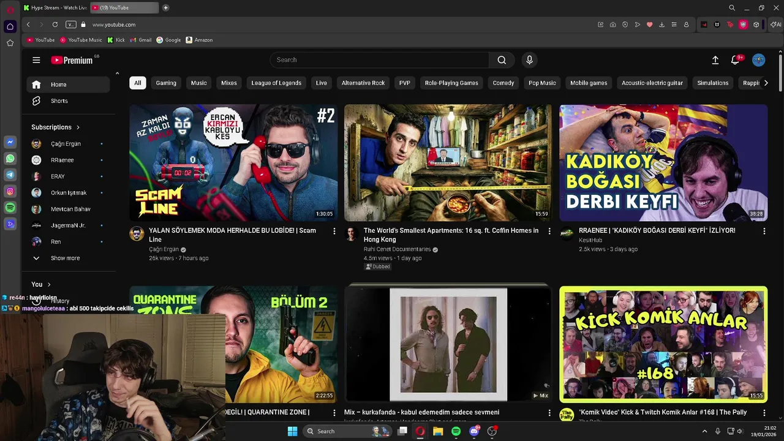The height and width of the screenshot is (441, 784).
Task: Open options menu for Scam Line video
Action: [x=334, y=231]
